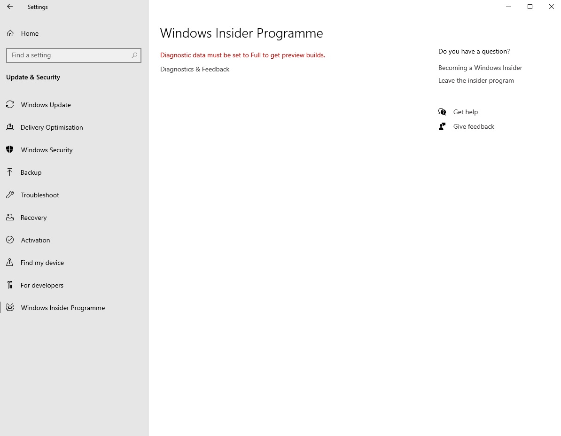The height and width of the screenshot is (436, 561).
Task: Click Windows Insider Programme page title
Action: 242,33
